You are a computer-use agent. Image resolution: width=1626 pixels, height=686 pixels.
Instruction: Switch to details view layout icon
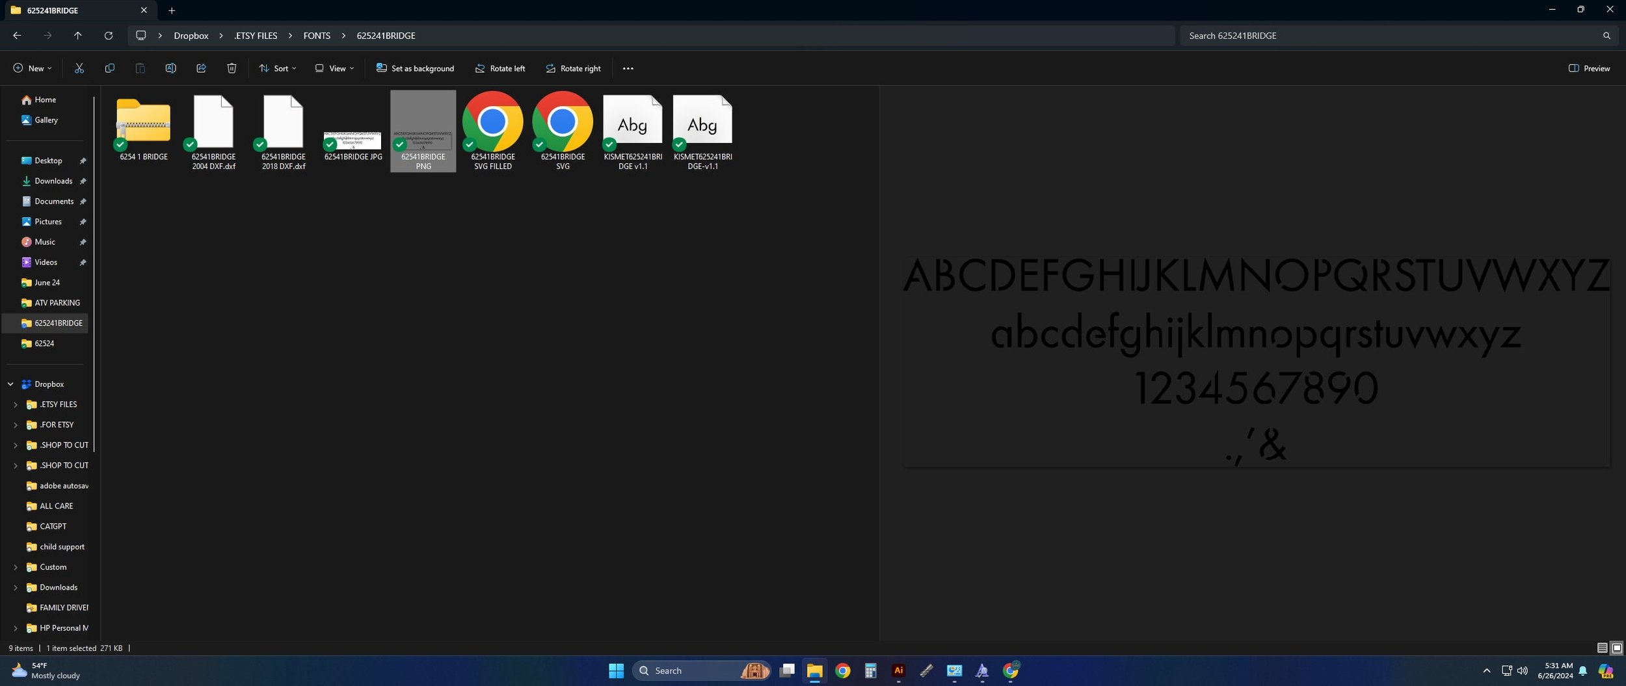pos(1602,648)
